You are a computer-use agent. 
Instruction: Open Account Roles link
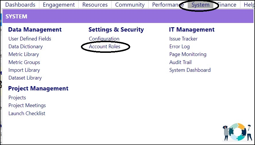[x=104, y=47]
